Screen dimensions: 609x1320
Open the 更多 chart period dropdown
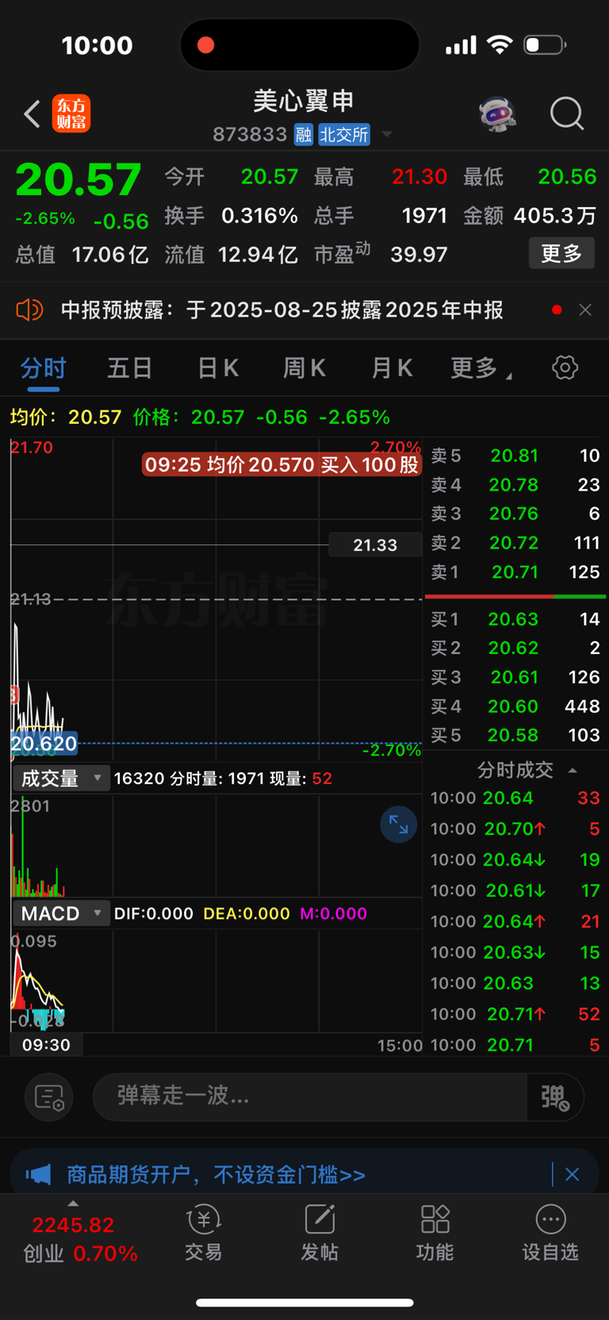[x=481, y=368]
